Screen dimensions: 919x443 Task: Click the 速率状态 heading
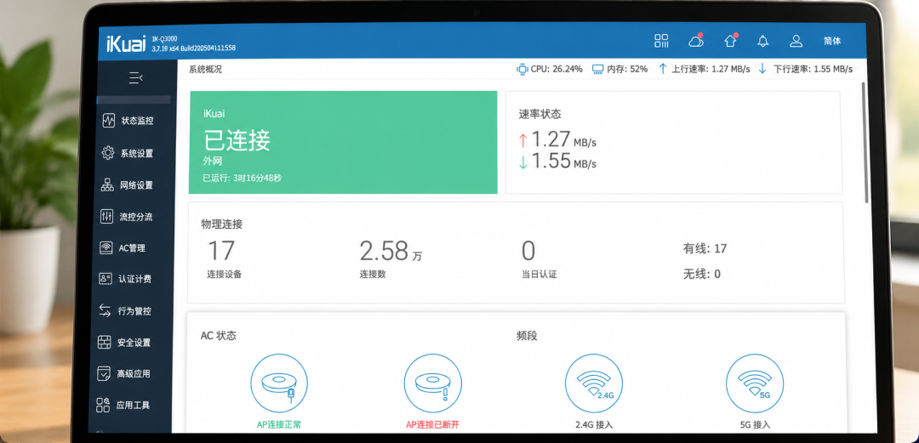click(x=539, y=114)
